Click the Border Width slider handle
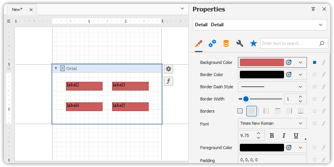Screen dimensions: 334x167 [246, 99]
